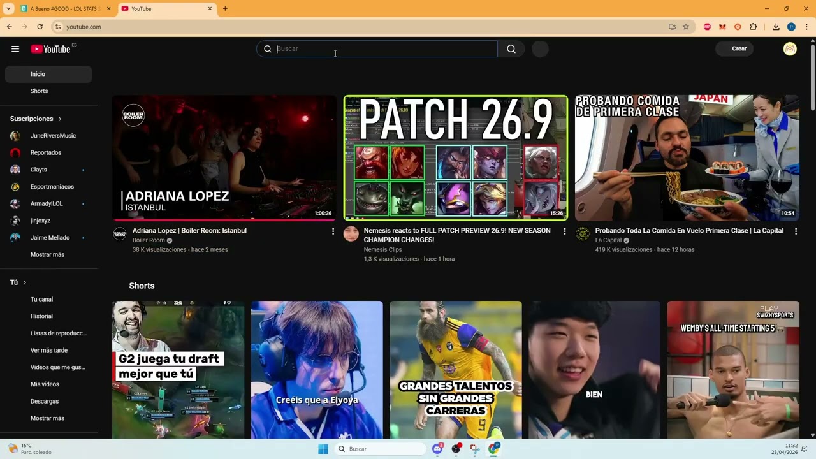The height and width of the screenshot is (459, 816).
Task: Click the browser back arrow
Action: point(9,27)
